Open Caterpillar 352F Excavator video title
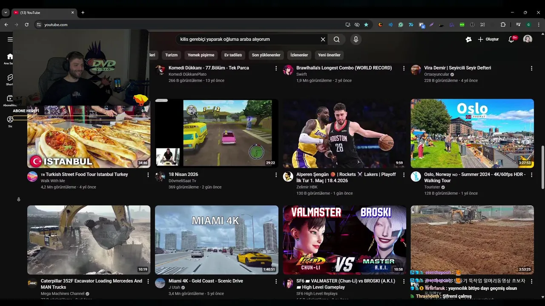This screenshot has width=545, height=306. coord(92,284)
